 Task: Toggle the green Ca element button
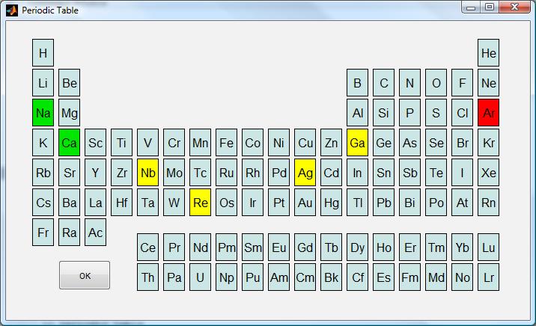69,142
